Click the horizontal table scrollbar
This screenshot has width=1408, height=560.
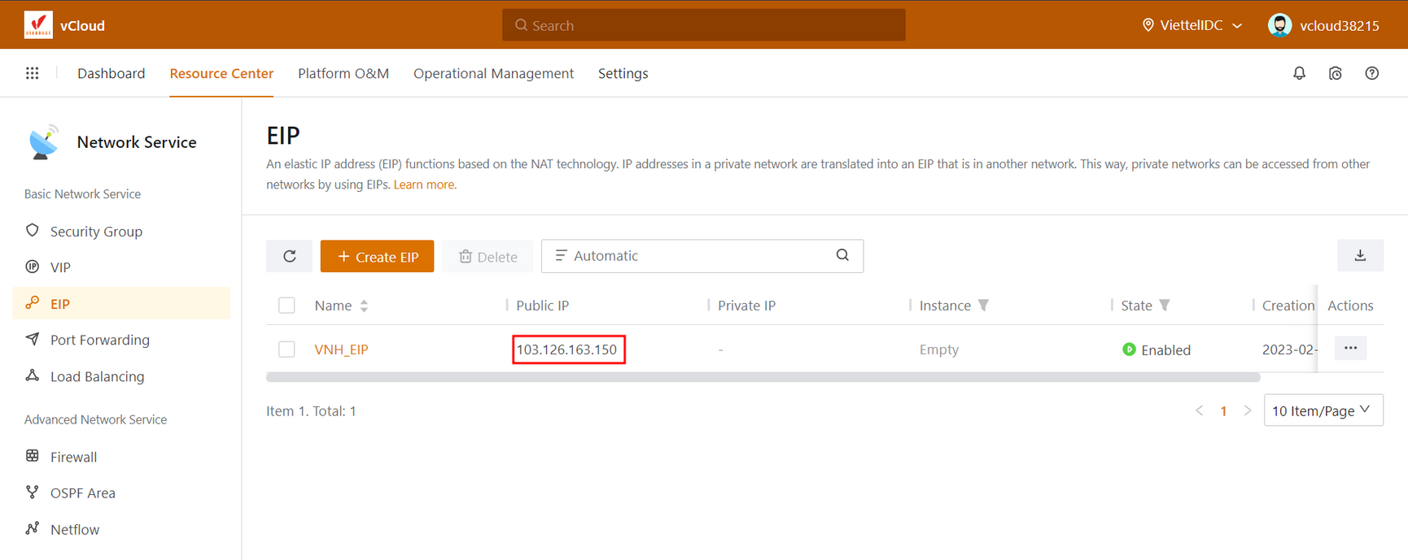[x=763, y=377]
